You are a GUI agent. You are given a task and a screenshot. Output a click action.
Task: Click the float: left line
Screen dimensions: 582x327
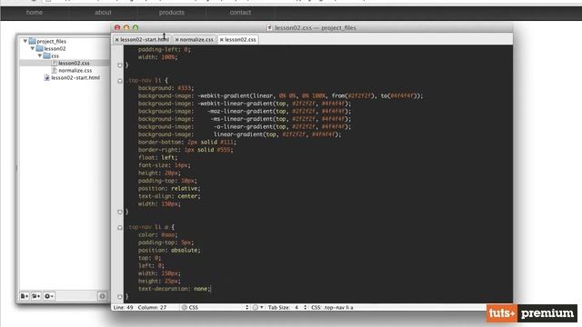click(x=157, y=157)
